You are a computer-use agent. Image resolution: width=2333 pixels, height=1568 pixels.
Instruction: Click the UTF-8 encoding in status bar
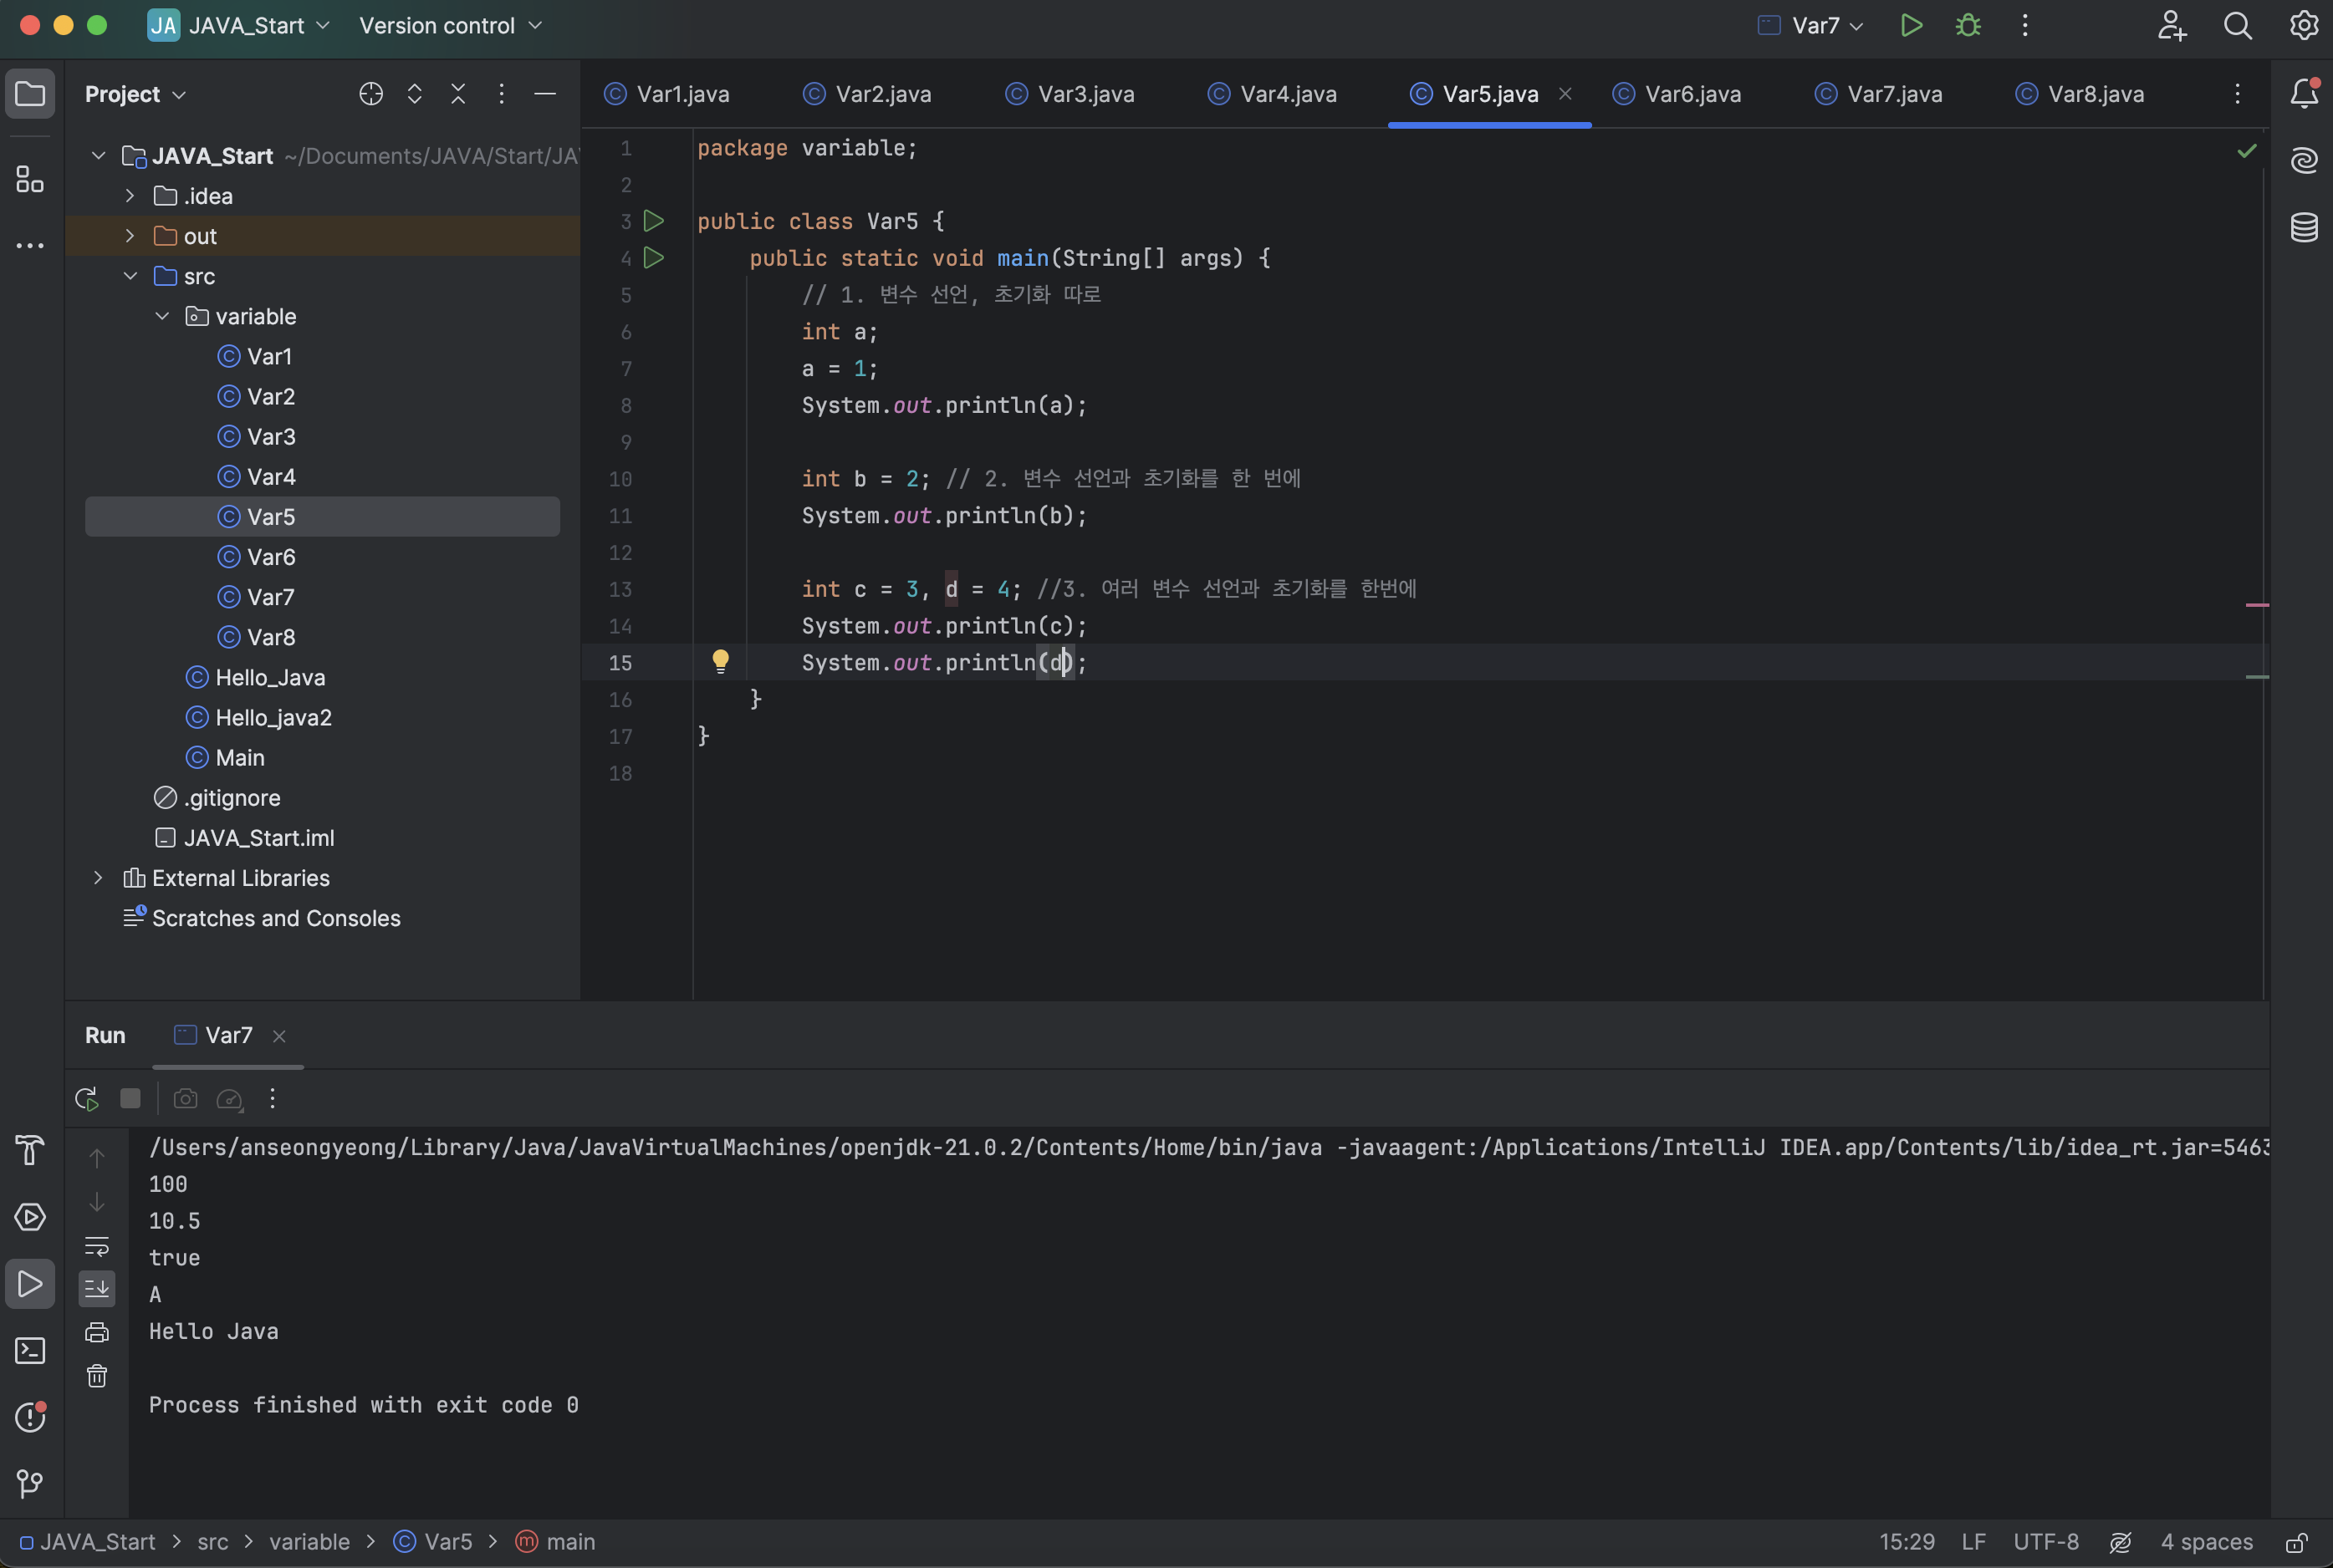coord(2046,1542)
